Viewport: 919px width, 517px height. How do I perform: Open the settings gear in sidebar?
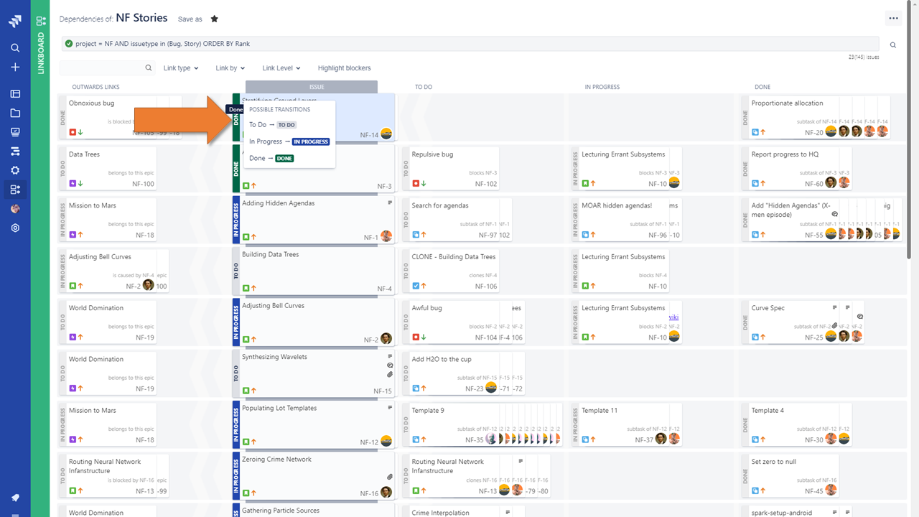pyautogui.click(x=15, y=170)
